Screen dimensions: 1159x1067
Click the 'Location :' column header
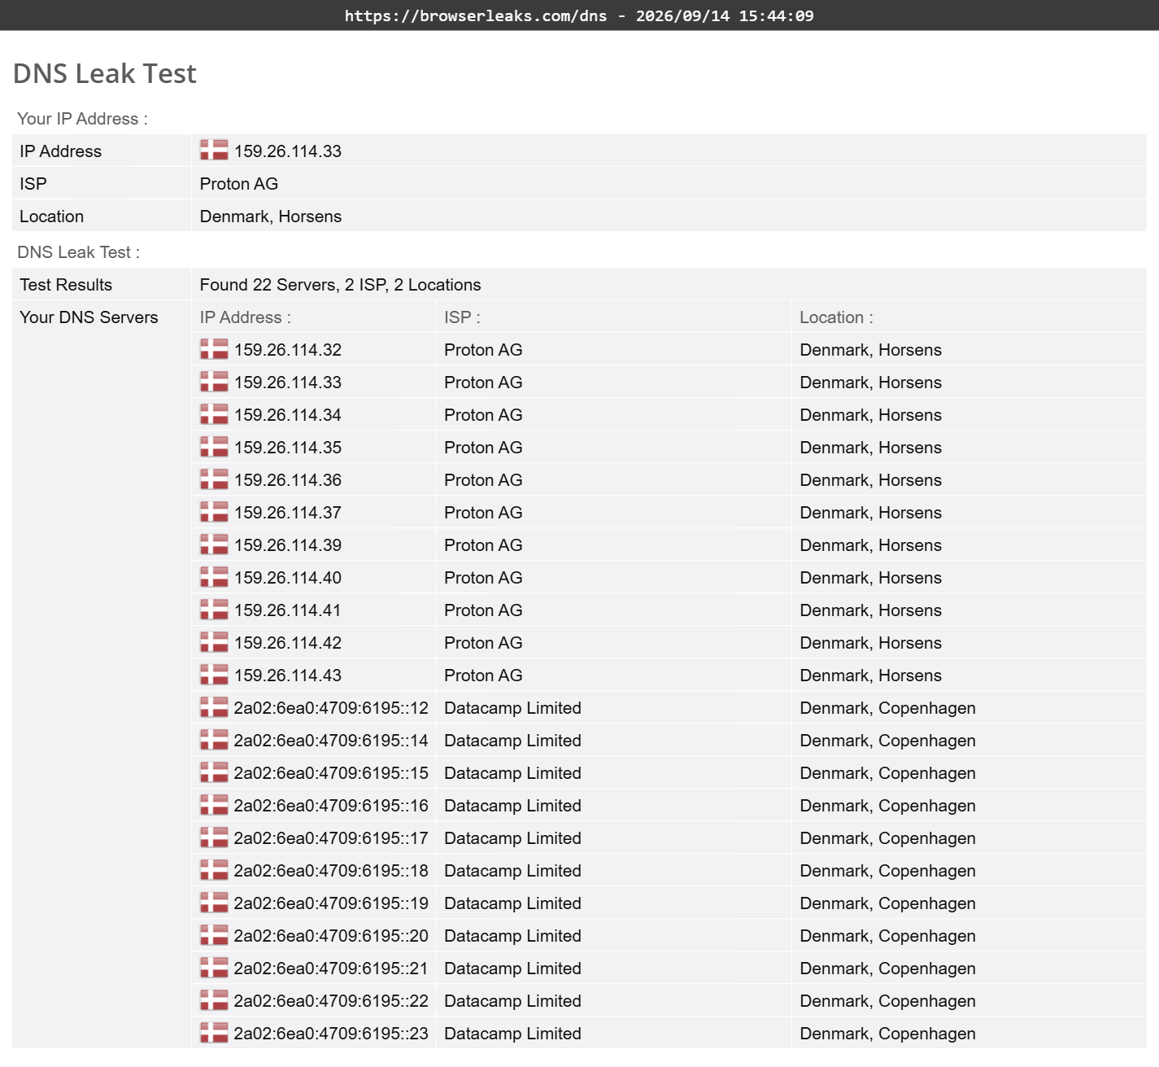tap(836, 317)
